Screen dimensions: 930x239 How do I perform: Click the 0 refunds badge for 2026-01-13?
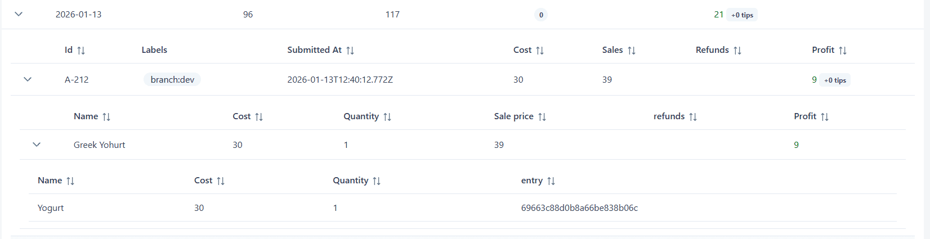(541, 15)
